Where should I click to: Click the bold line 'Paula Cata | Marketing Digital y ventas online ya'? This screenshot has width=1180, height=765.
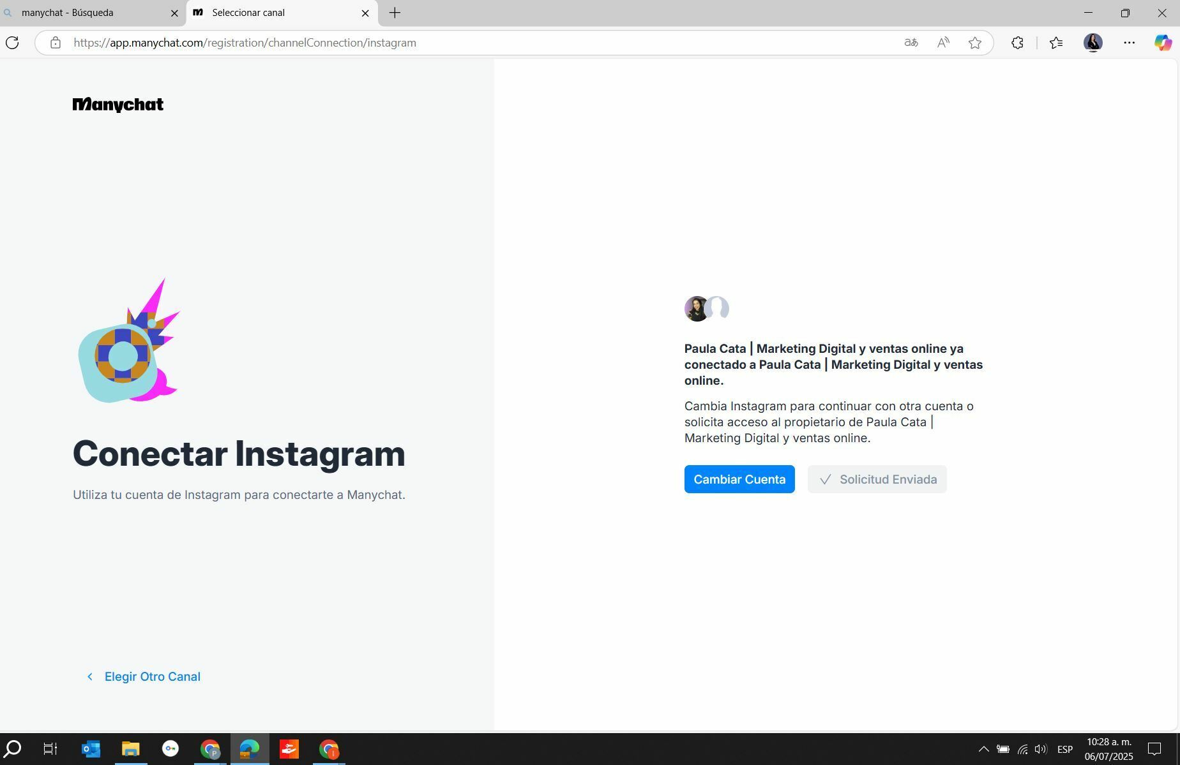pyautogui.click(x=824, y=349)
